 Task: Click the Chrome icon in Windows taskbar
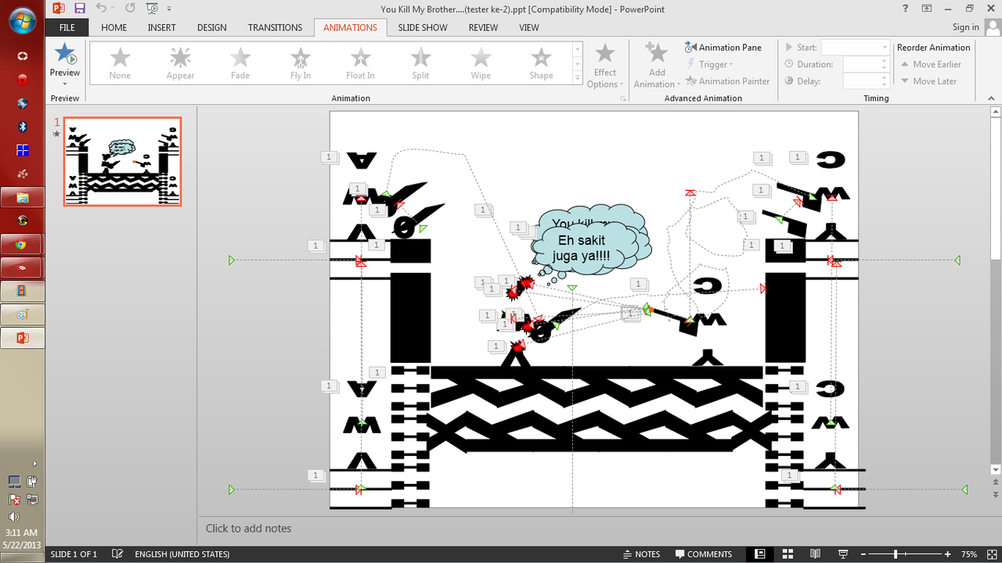tap(22, 244)
